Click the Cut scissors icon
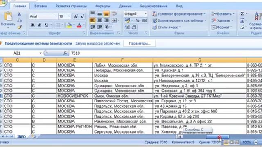 coord(19,14)
